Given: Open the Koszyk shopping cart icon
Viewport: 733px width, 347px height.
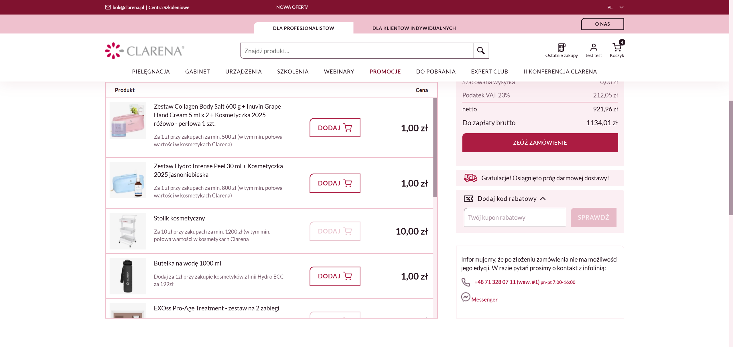Looking at the screenshot, I should [617, 47].
